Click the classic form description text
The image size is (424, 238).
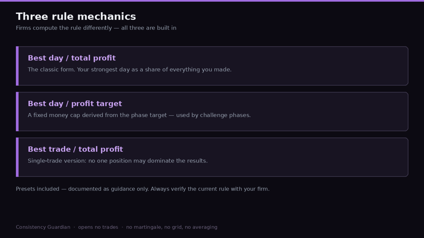pyautogui.click(x=130, y=70)
